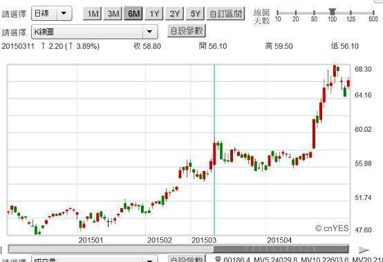
Task: Click the change value 2.20 (3.89%)
Action: tap(70, 46)
